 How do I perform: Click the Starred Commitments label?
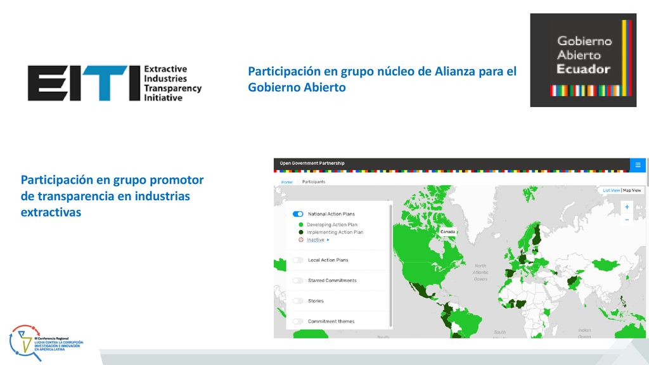pos(332,280)
